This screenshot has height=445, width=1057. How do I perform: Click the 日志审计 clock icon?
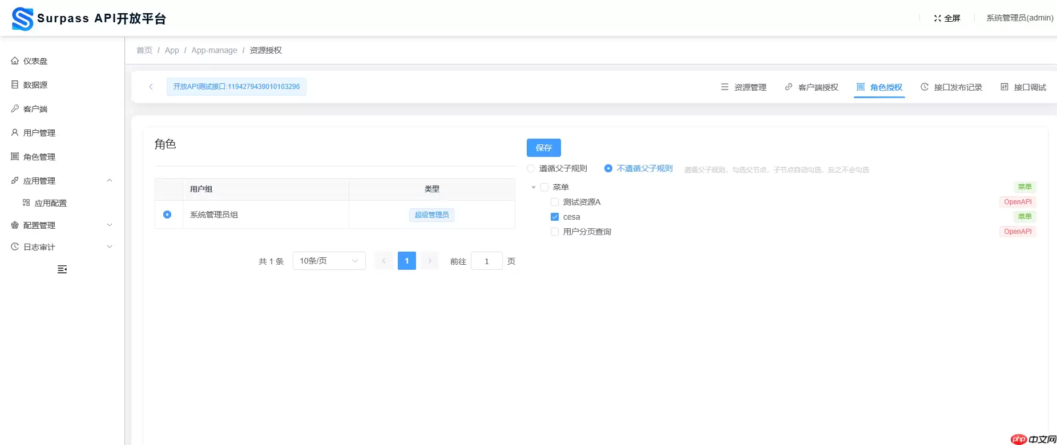point(15,247)
